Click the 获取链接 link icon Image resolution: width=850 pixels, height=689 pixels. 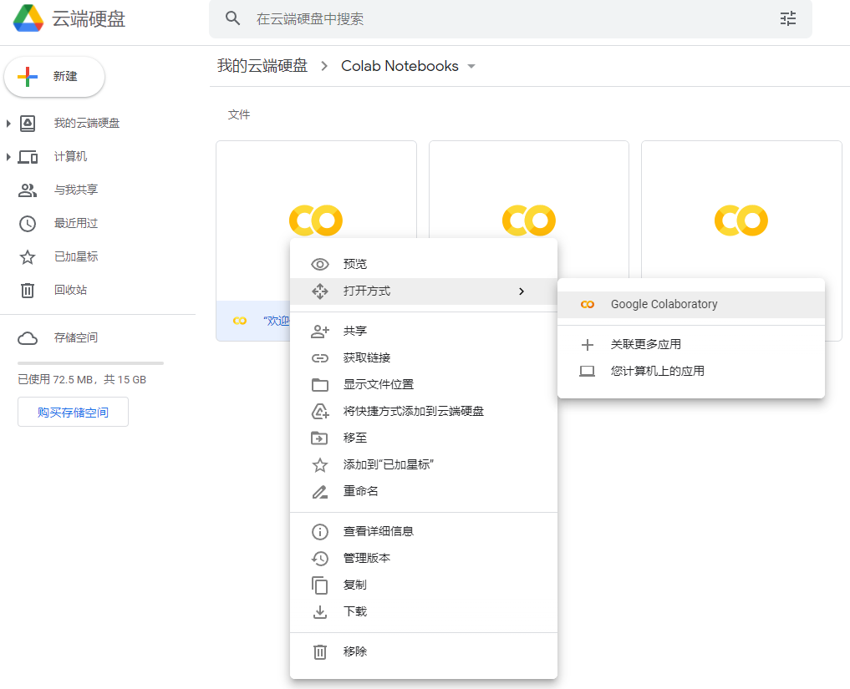pos(320,357)
